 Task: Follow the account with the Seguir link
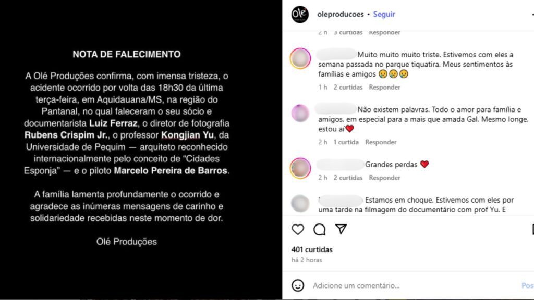click(x=384, y=14)
